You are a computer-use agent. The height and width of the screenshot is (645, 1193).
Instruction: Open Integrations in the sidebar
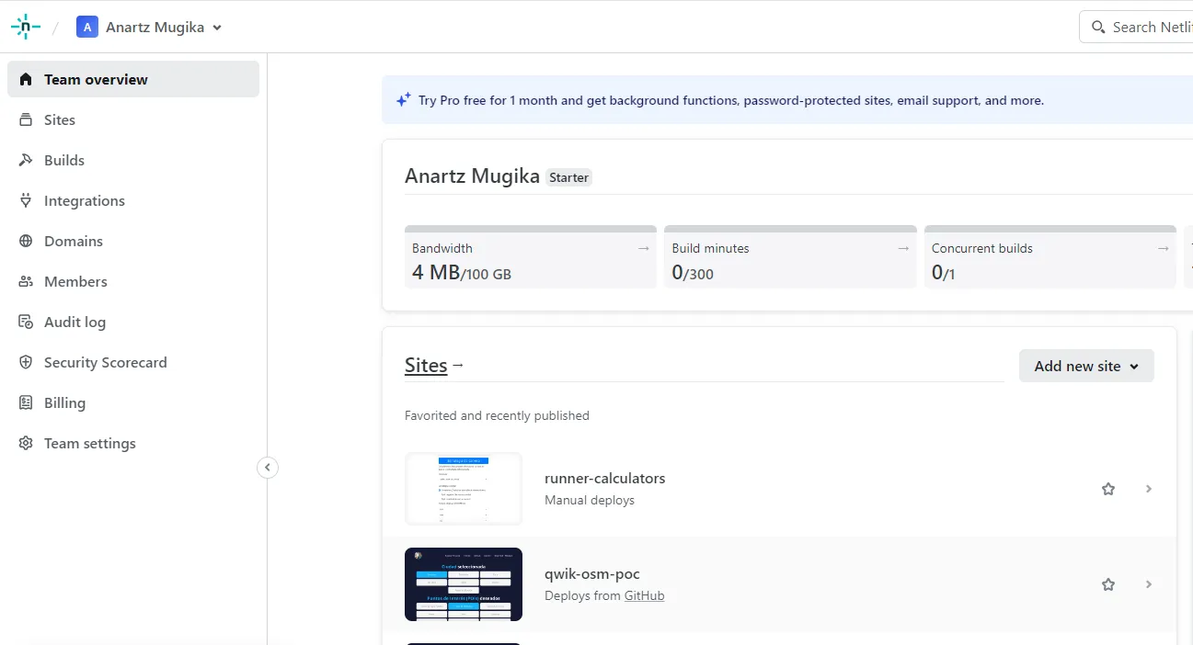coord(133,200)
